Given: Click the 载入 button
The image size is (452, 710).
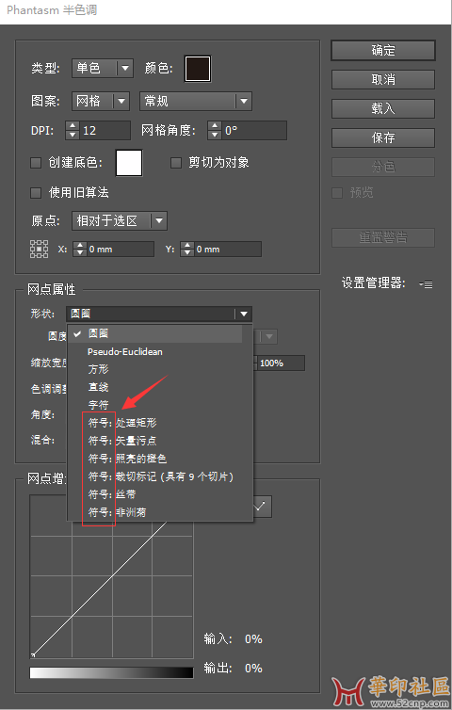Looking at the screenshot, I should coord(383,108).
